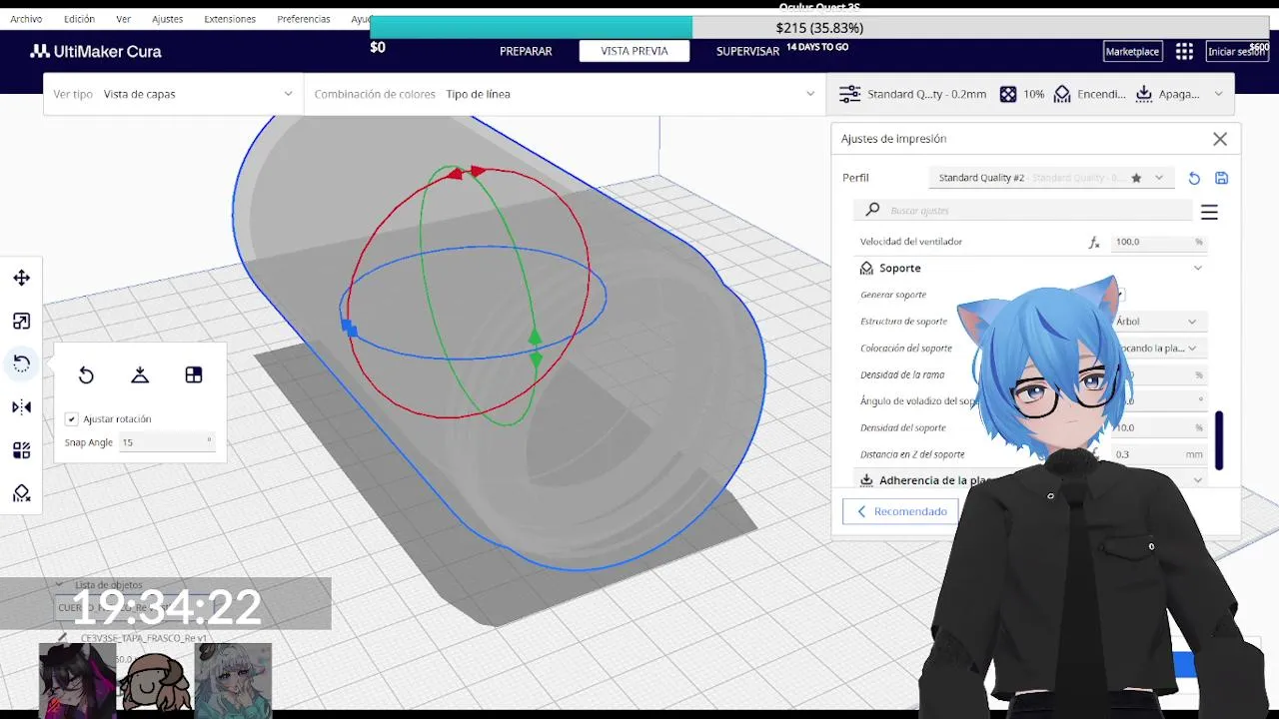Click the Snap Angle input field
Image resolution: width=1279 pixels, height=719 pixels.
(166, 442)
